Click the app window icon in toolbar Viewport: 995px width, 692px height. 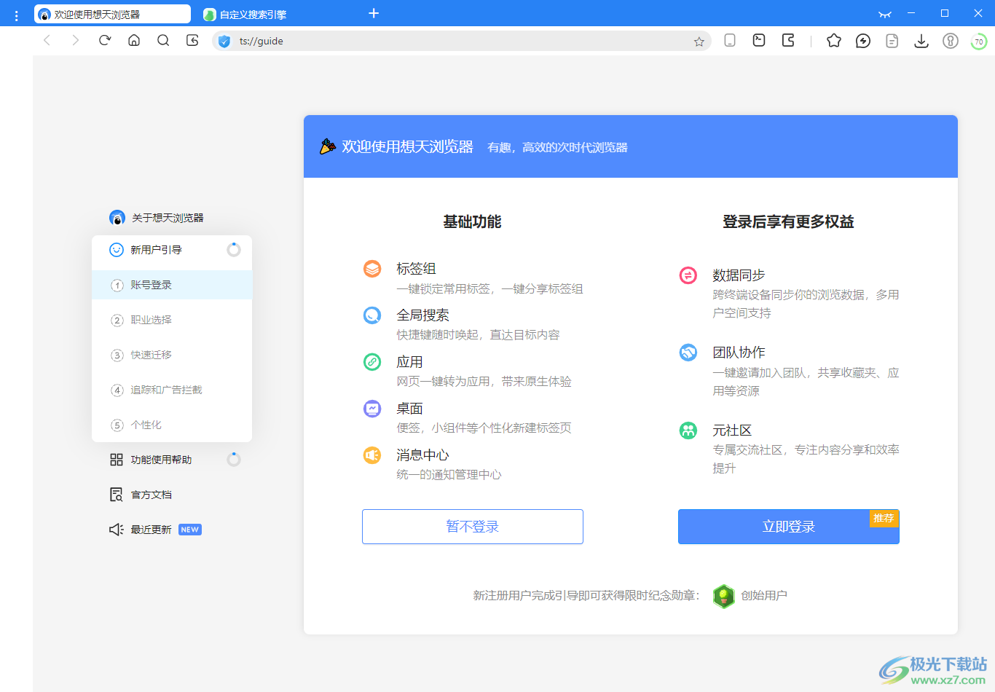tap(759, 41)
